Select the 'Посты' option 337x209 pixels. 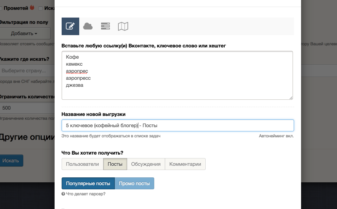115,164
